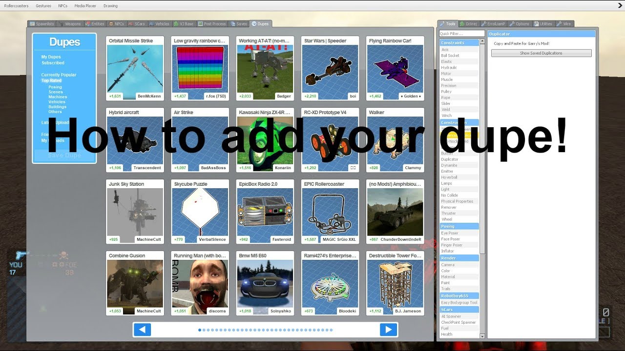Select the Remover tool

click(x=459, y=207)
